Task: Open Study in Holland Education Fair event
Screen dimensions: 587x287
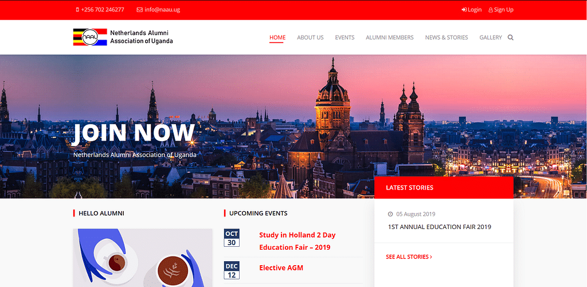Action: pos(297,241)
